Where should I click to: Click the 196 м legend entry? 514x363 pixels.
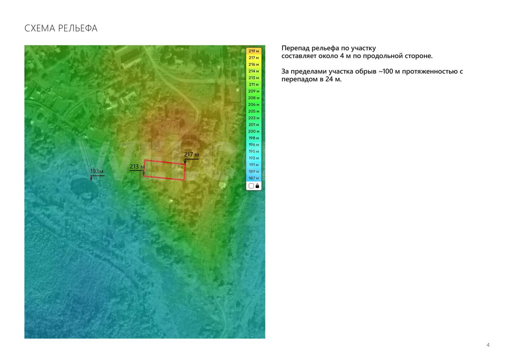coord(254,145)
